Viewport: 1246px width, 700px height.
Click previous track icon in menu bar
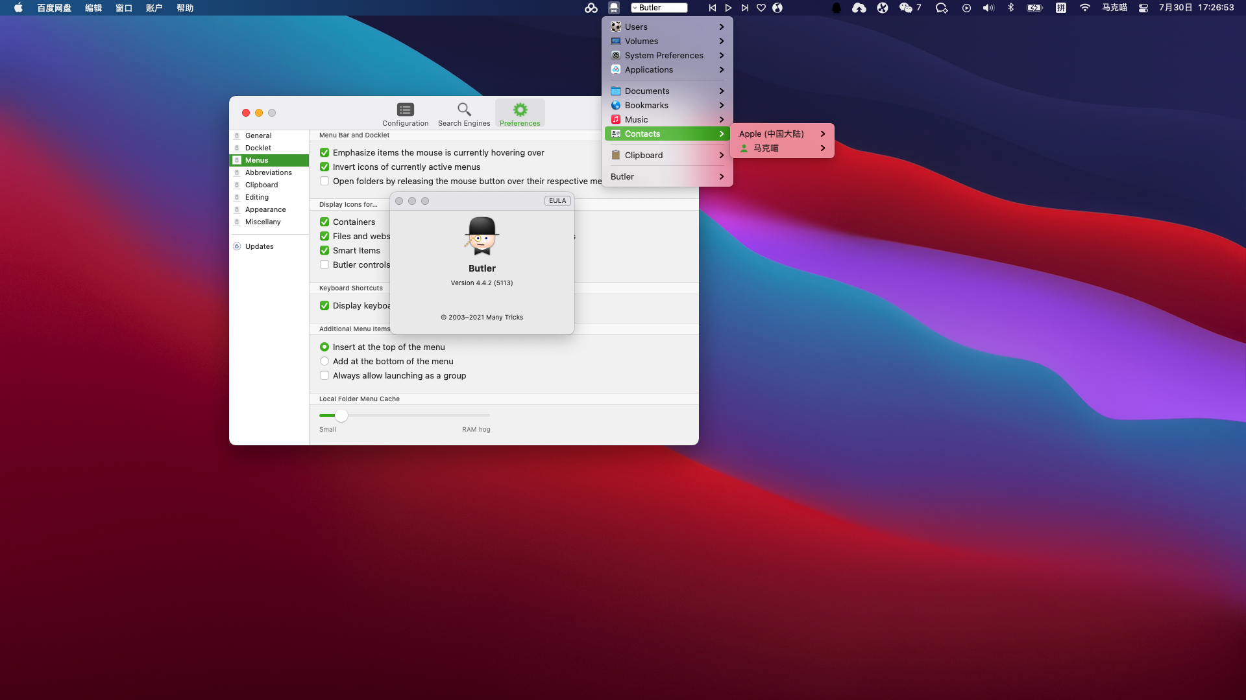[713, 8]
